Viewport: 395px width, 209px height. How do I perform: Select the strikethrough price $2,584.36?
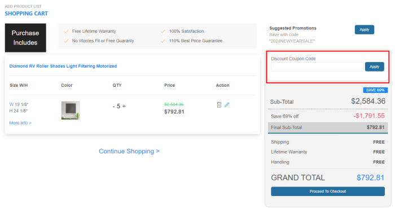174,104
